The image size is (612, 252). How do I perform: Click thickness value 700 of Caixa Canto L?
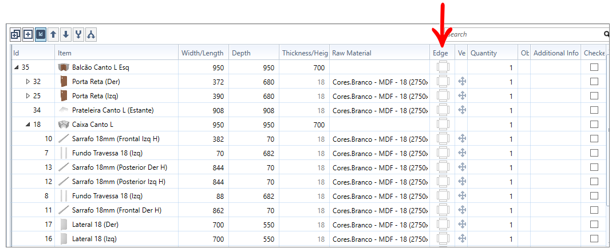[x=318, y=125]
